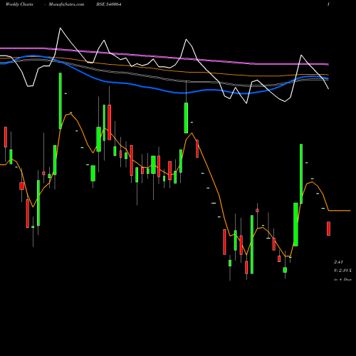Click the 'Weekly Charts' title text
356x356 pixels.
(19, 4)
